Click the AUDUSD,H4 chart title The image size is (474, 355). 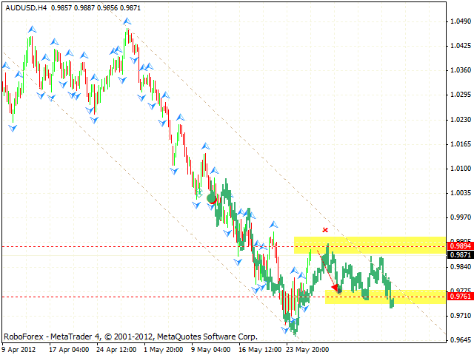coord(22,6)
